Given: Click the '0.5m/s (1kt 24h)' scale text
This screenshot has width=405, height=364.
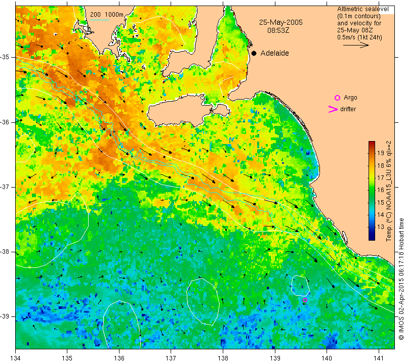Looking at the screenshot, I should tap(359, 37).
